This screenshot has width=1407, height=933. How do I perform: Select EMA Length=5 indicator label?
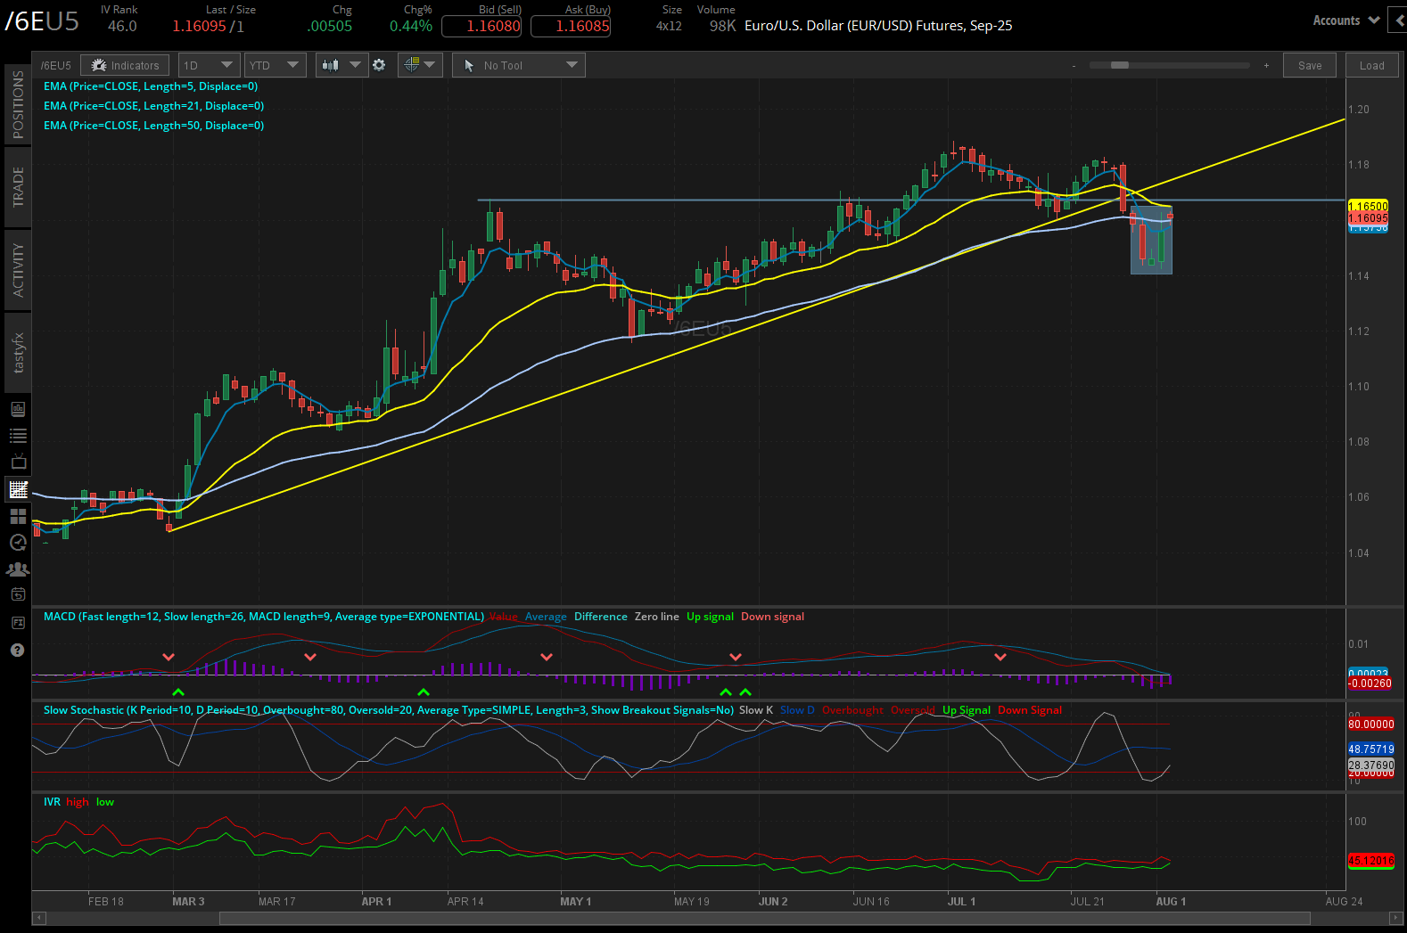pos(151,86)
